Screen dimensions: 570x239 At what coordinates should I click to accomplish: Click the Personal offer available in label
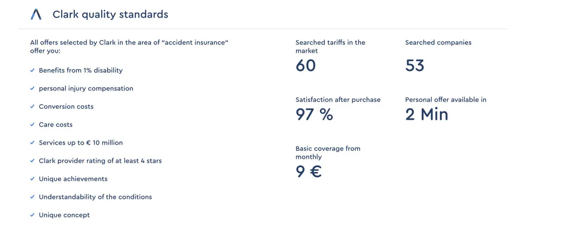[445, 100]
